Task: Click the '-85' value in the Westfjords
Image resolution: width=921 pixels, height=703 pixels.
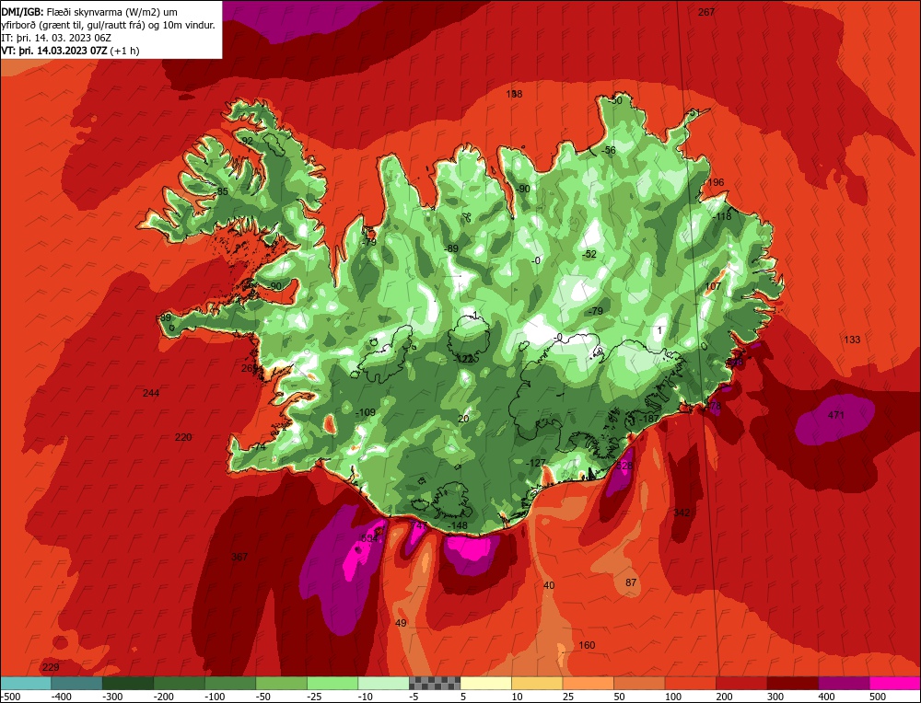Action: click(221, 191)
